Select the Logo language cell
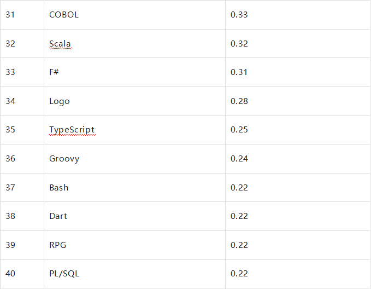 (134, 101)
